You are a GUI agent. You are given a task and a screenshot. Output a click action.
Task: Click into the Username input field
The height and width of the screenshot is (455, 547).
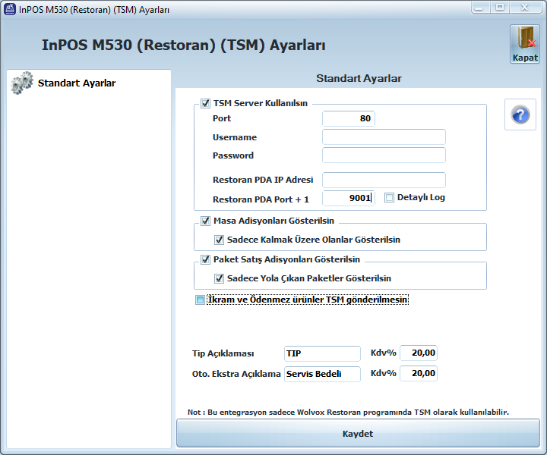(384, 136)
